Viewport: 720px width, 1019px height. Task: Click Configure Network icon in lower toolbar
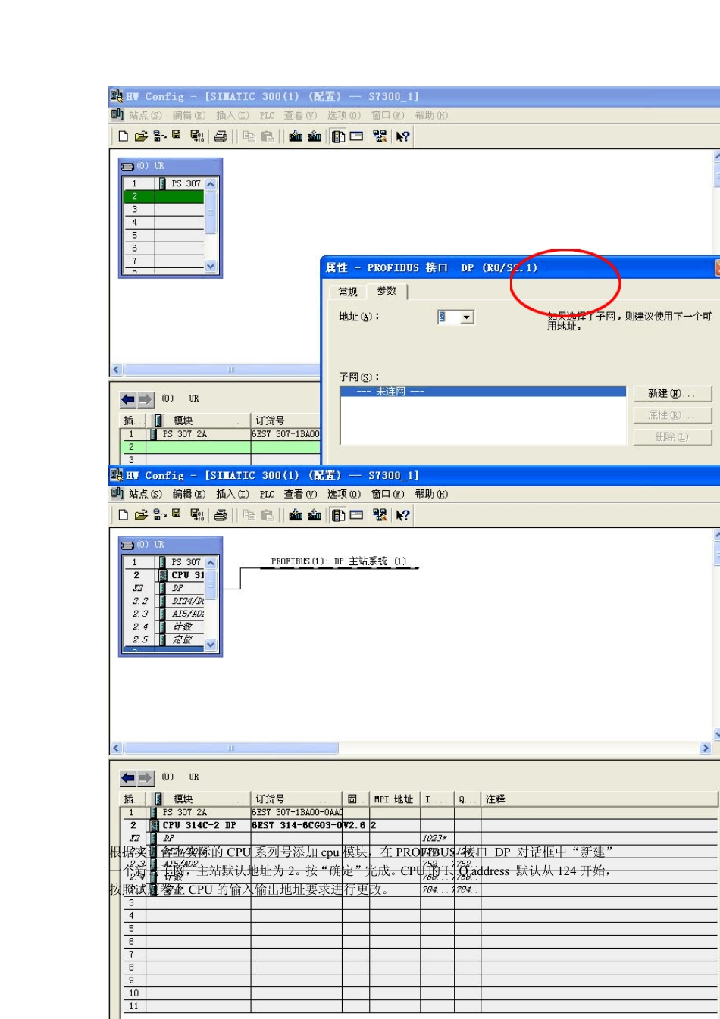[380, 515]
